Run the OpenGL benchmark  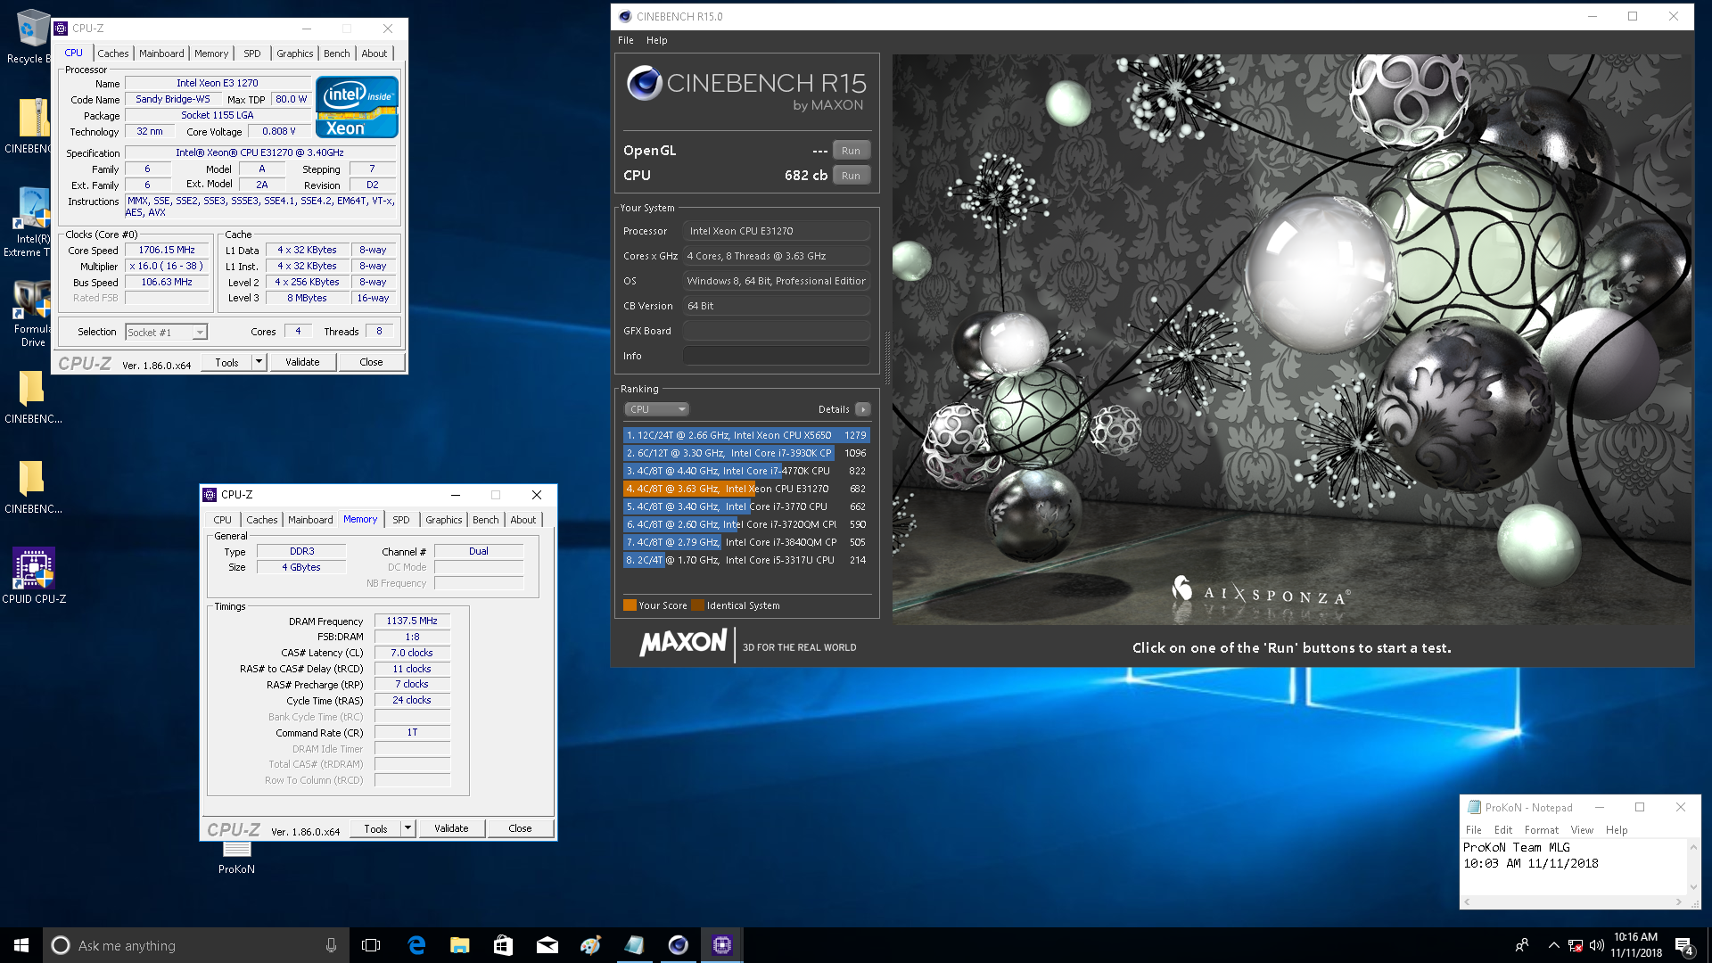pos(851,151)
